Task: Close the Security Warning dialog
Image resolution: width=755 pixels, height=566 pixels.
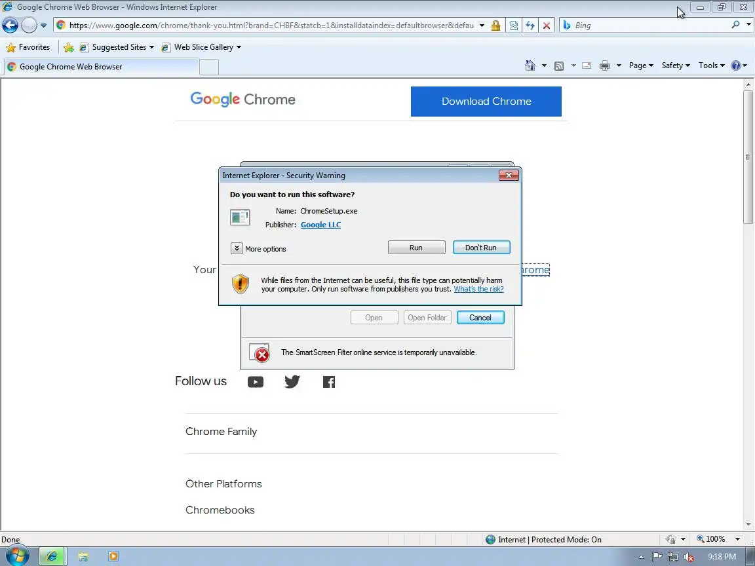Action: click(x=509, y=175)
